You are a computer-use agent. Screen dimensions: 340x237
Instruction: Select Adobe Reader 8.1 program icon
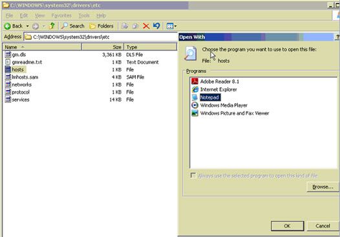click(x=195, y=81)
